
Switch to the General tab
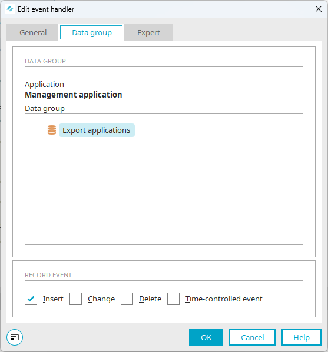pyautogui.click(x=33, y=32)
